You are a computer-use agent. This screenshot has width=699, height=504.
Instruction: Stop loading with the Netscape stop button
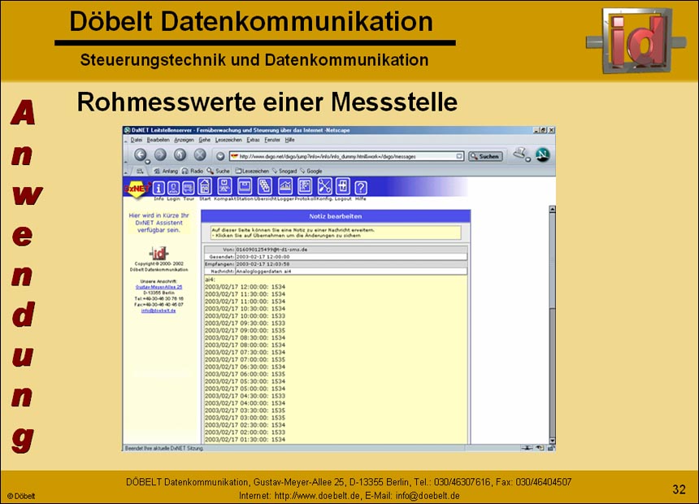coord(200,154)
